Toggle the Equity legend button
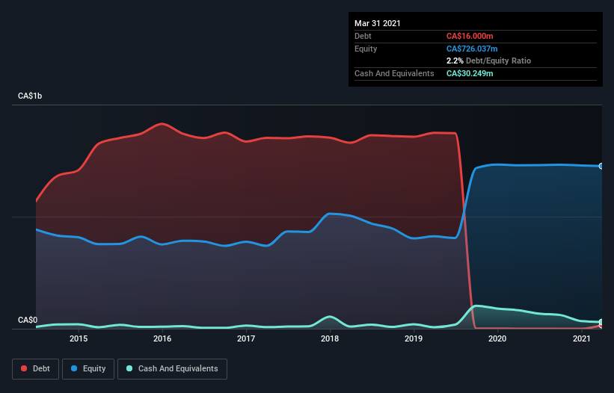This screenshot has width=614, height=393. [88, 369]
